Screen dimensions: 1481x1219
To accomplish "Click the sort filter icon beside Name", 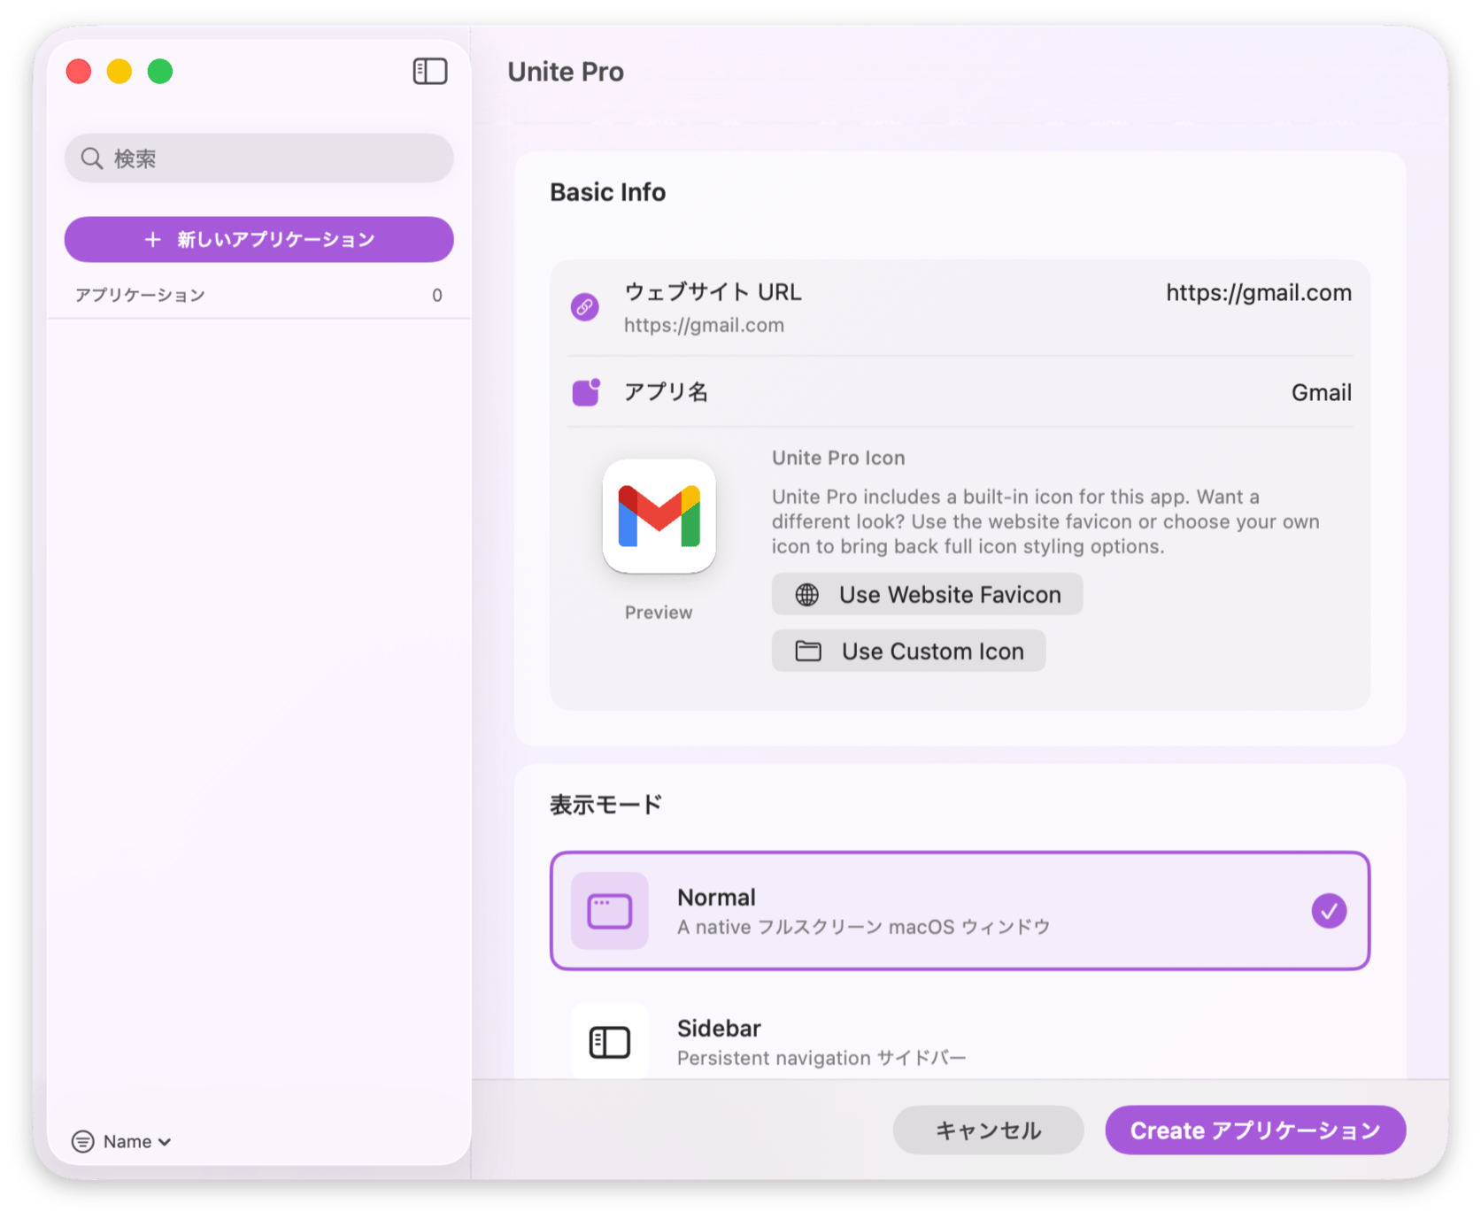I will (x=83, y=1141).
